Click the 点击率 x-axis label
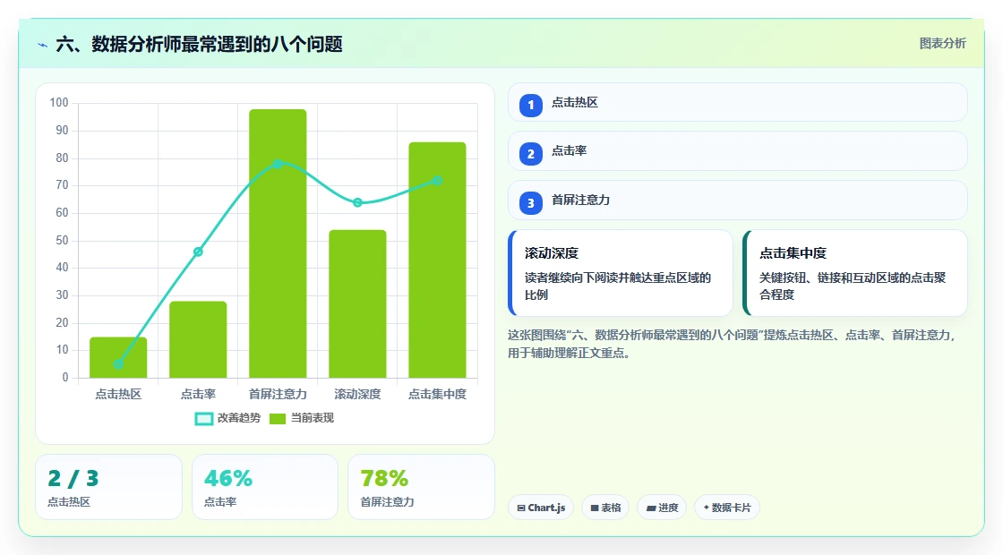Viewport: 1003px width, 555px height. click(198, 394)
